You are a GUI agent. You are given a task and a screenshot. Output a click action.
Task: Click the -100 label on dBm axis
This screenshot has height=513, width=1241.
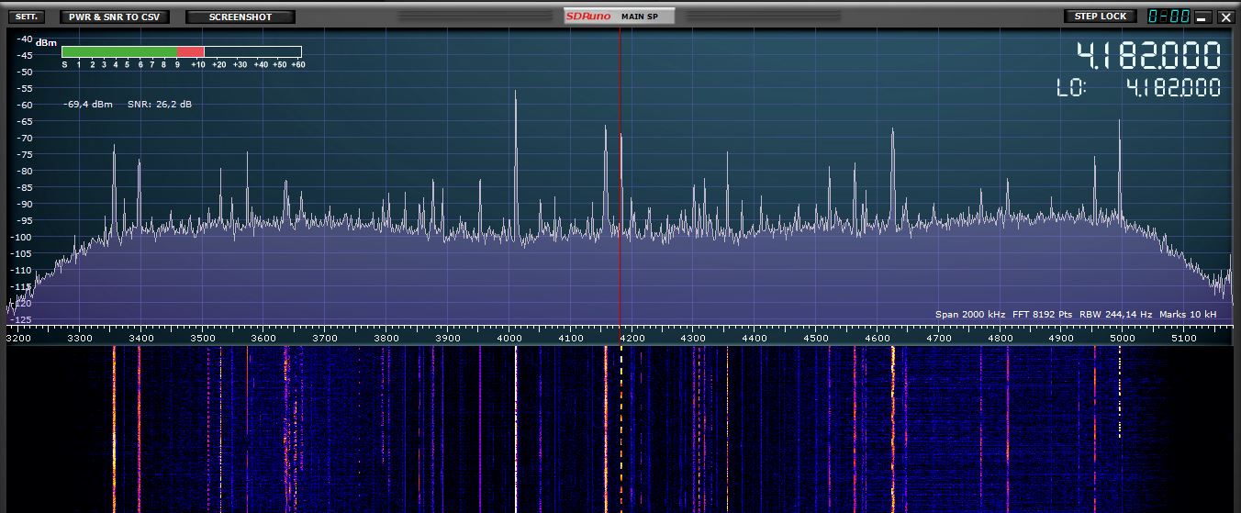click(x=22, y=237)
